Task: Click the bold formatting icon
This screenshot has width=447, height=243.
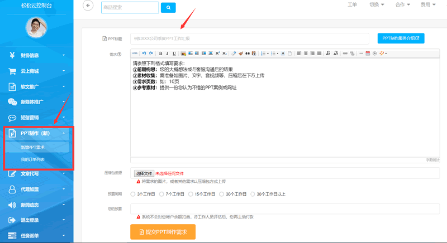Action: 160,54
